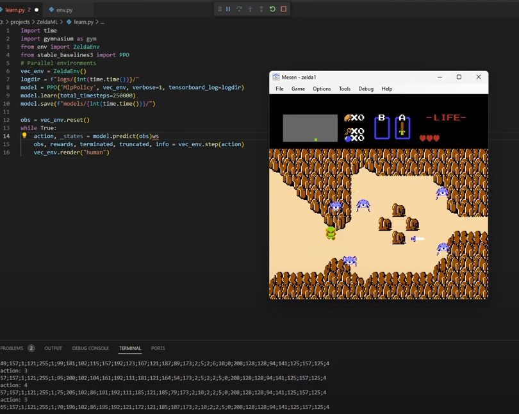Image resolution: width=519 pixels, height=414 pixels.
Task: Minimize the Mesen emulator window
Action: click(x=440, y=77)
